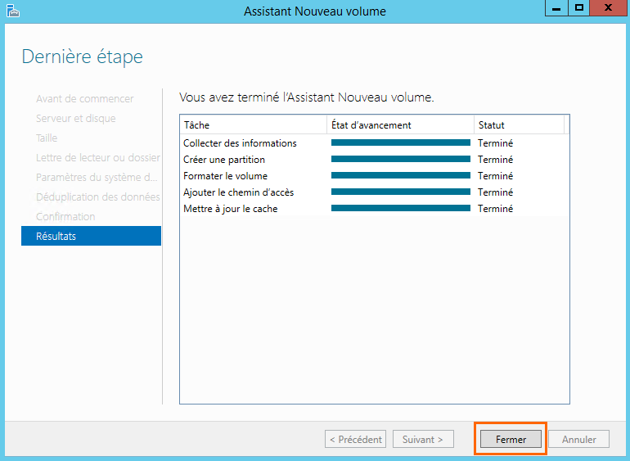Click the Formater le volume progress bar
This screenshot has height=461, width=630.
(400, 176)
